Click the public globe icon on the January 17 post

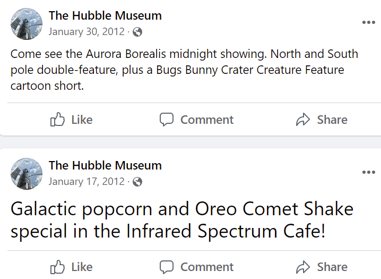(137, 182)
